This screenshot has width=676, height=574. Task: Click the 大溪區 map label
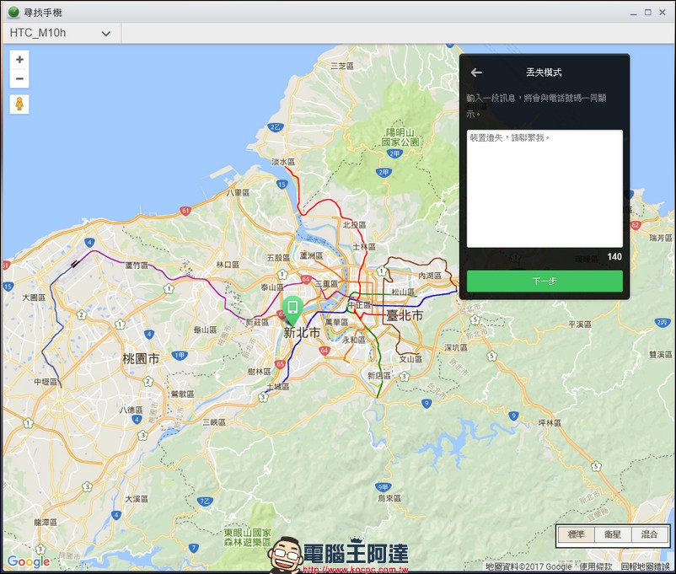click(x=137, y=499)
